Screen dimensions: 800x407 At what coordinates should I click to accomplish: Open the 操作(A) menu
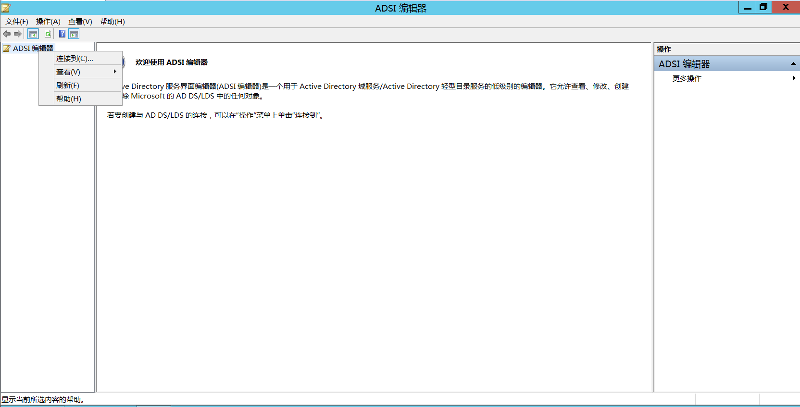coord(48,22)
